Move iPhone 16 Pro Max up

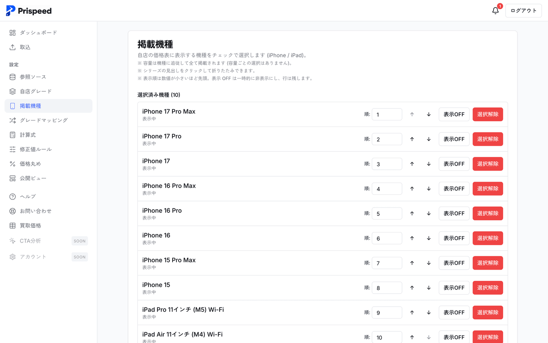(x=412, y=189)
